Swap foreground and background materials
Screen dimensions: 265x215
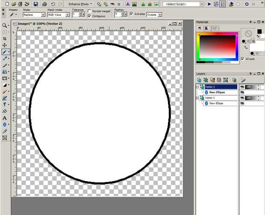tap(246, 47)
